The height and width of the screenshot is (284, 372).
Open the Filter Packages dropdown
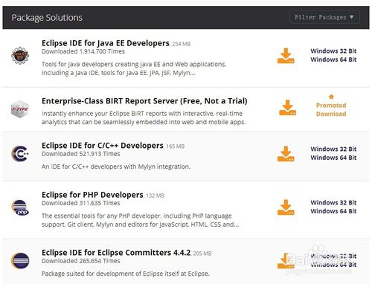point(324,17)
